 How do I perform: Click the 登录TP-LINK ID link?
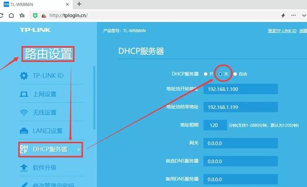[x=282, y=30]
